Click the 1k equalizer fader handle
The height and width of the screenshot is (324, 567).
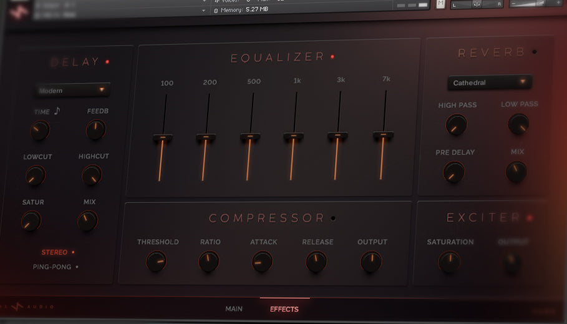point(294,136)
